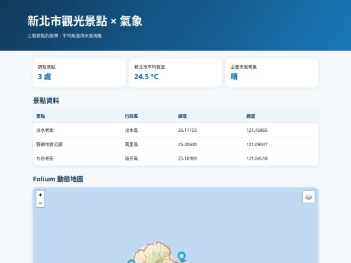Zoom in on the Folium map
The width and height of the screenshot is (351, 263).
click(40, 195)
